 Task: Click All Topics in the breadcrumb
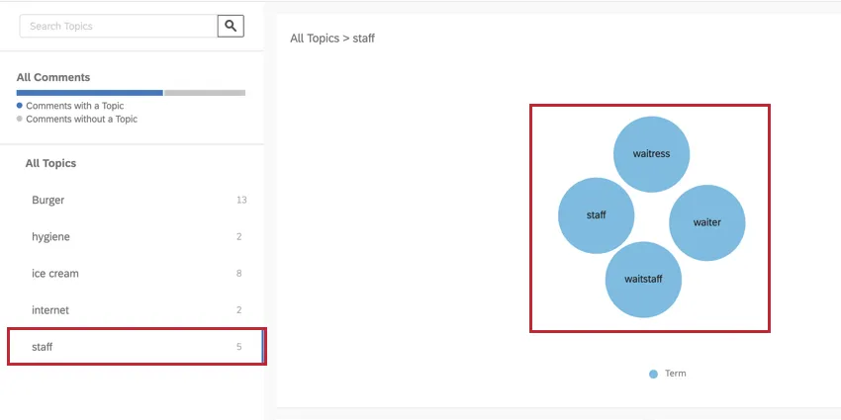point(314,39)
